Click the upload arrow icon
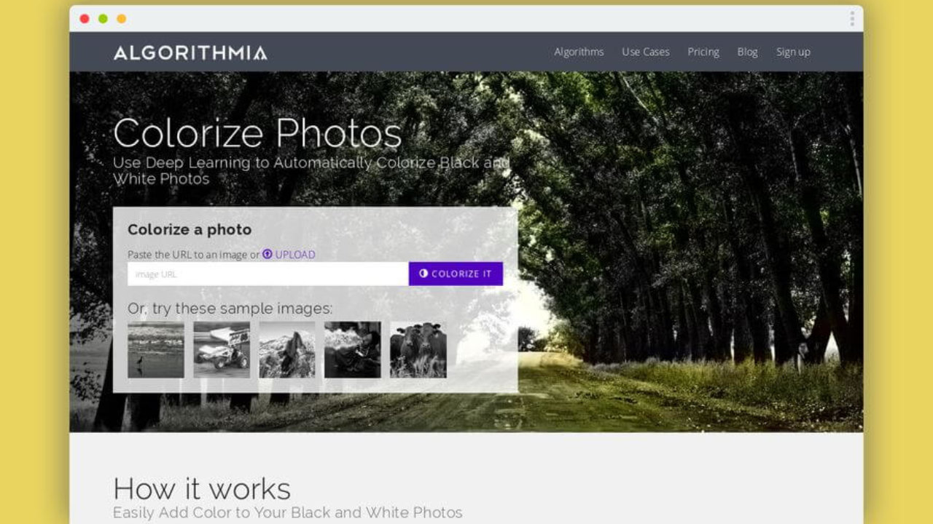 [267, 254]
